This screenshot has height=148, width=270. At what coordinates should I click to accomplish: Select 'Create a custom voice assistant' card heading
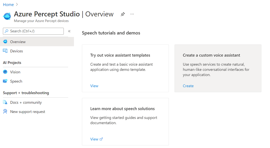(211, 55)
